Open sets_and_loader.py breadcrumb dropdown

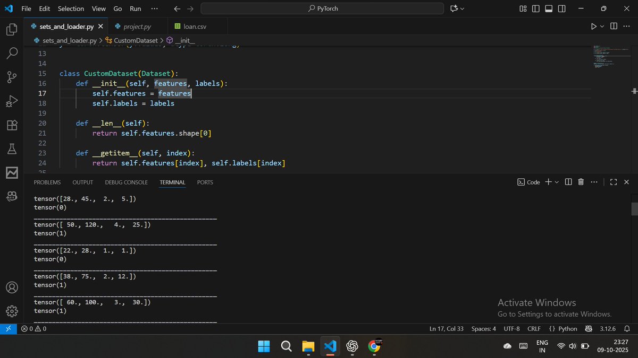click(x=64, y=40)
